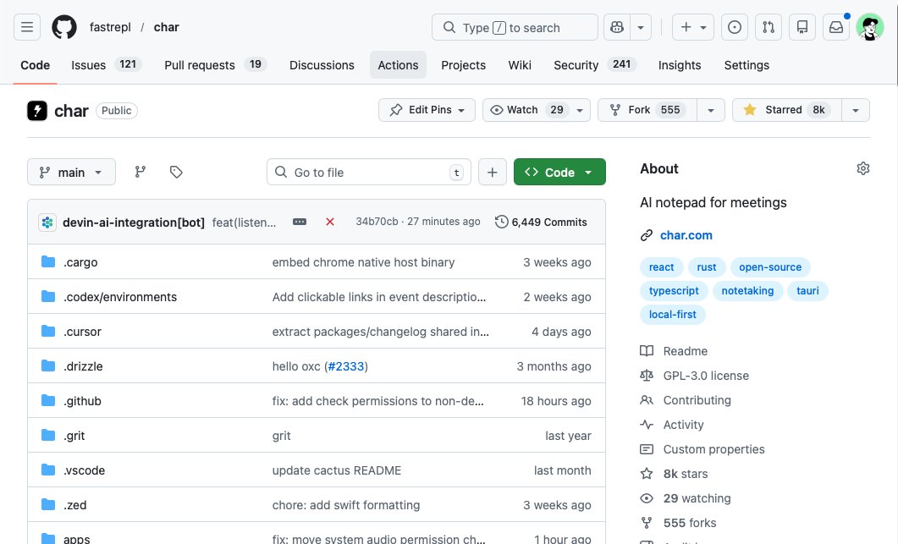The height and width of the screenshot is (544, 898).
Task: View branches via the branch icon
Action: 140,172
